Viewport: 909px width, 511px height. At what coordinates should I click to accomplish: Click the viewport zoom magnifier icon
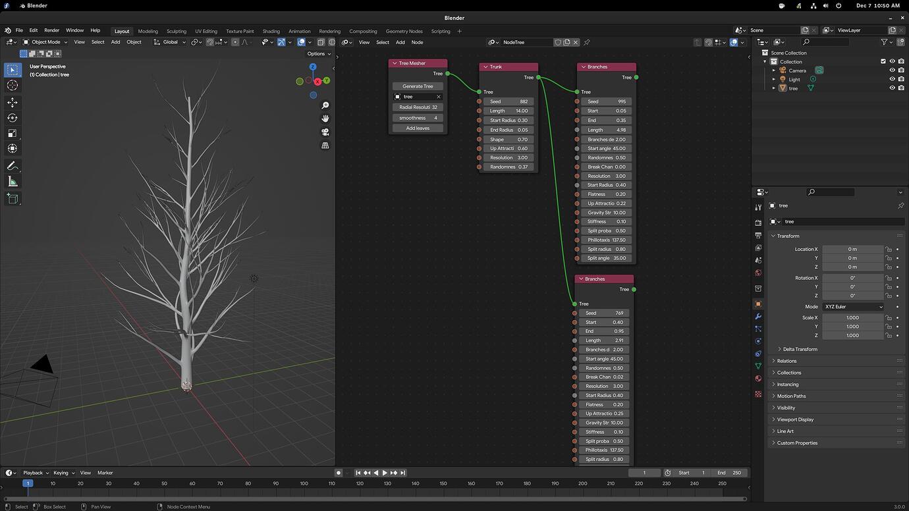(x=325, y=105)
